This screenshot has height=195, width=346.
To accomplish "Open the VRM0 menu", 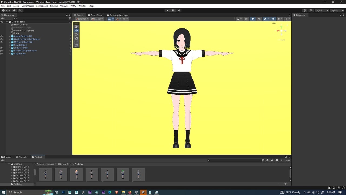I will (73, 6).
